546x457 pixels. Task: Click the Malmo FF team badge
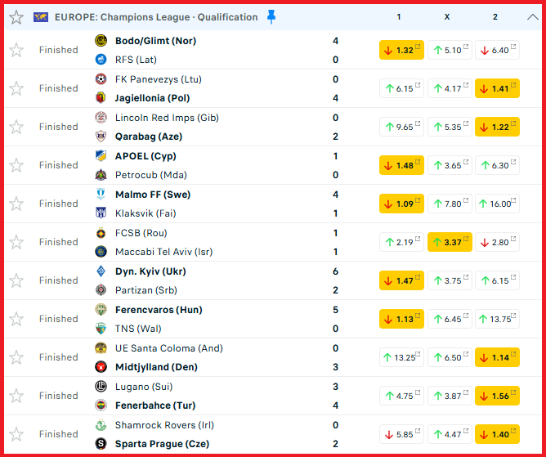pyautogui.click(x=101, y=195)
